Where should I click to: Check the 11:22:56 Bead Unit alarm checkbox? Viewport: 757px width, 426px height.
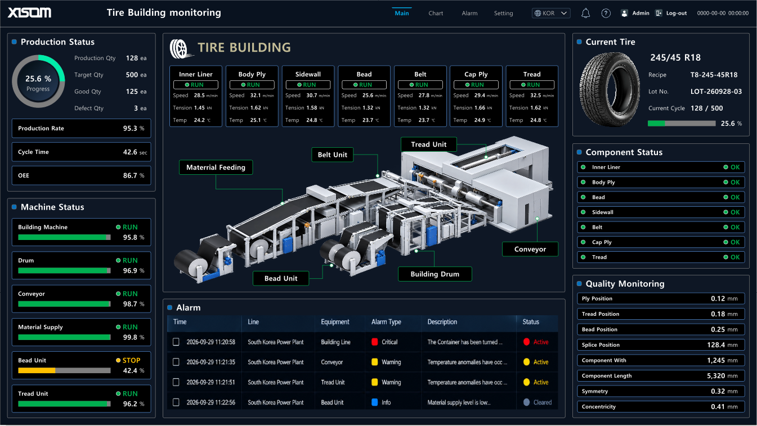point(176,402)
